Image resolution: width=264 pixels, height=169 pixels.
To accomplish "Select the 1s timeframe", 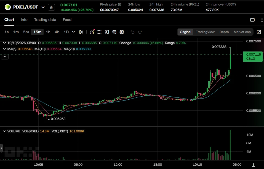I will click(7, 32).
